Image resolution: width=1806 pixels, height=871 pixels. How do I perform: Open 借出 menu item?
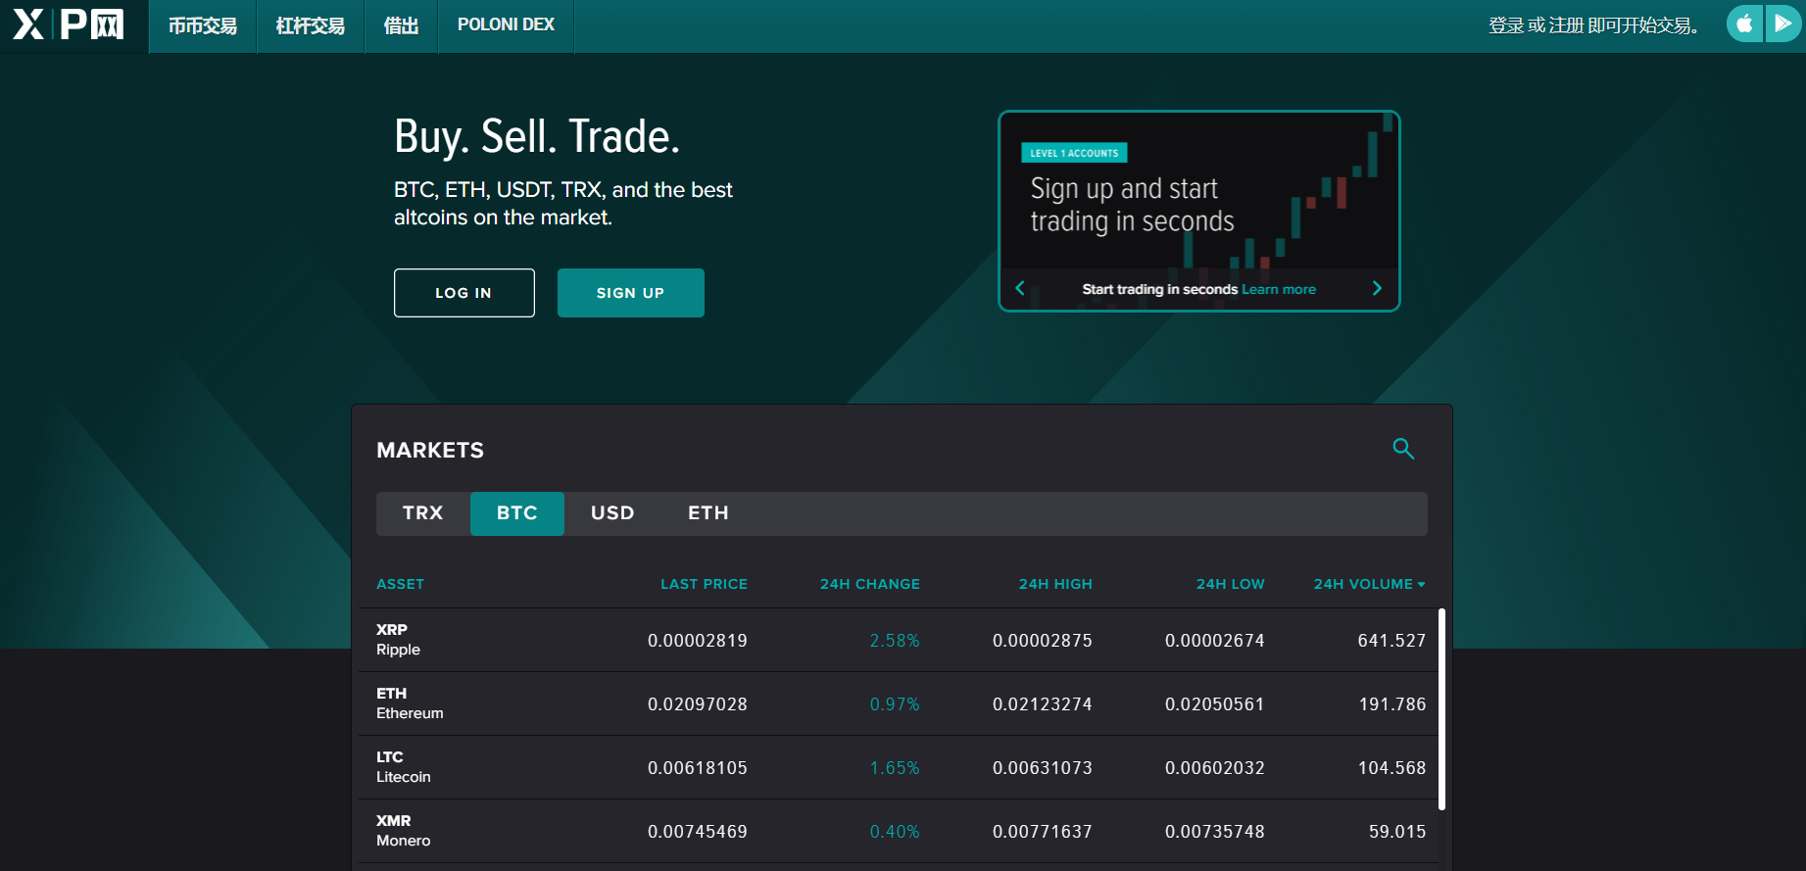pyautogui.click(x=401, y=26)
